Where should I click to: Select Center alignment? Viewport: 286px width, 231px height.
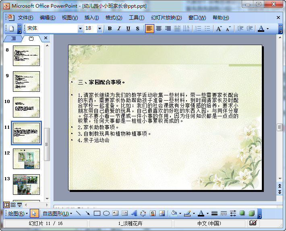pos(159,29)
